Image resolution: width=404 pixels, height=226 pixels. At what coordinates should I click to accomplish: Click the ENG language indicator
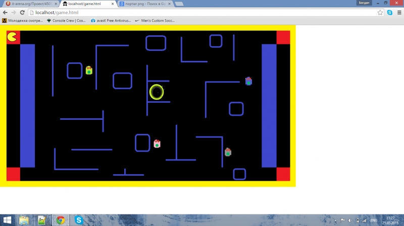[x=374, y=220]
